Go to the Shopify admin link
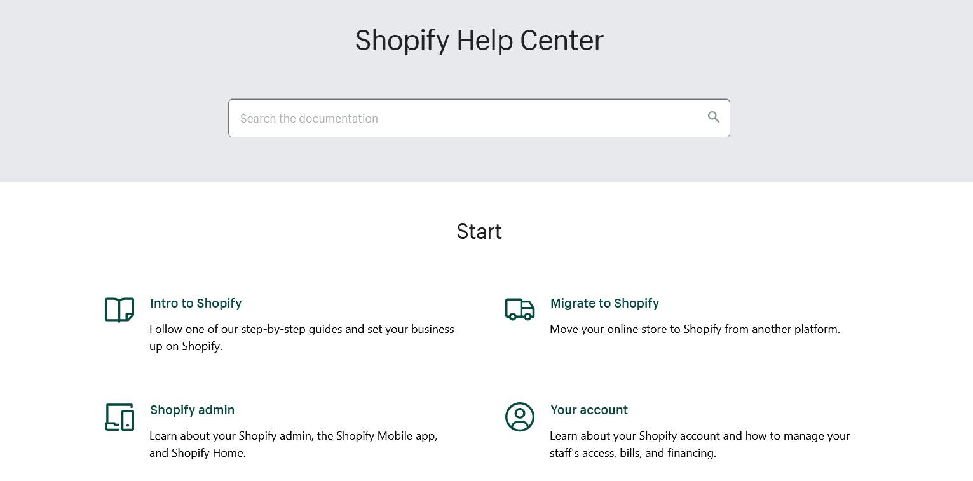 tap(192, 410)
